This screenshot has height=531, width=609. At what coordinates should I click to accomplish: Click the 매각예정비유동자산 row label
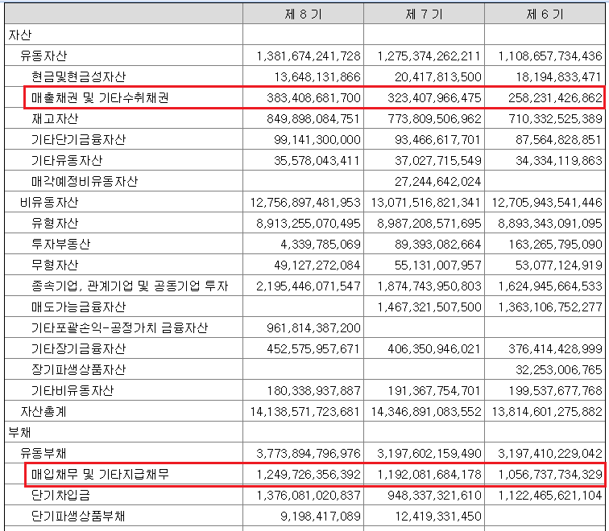85,182
